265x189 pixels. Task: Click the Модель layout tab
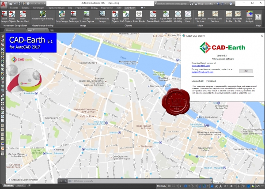[x=8, y=185]
